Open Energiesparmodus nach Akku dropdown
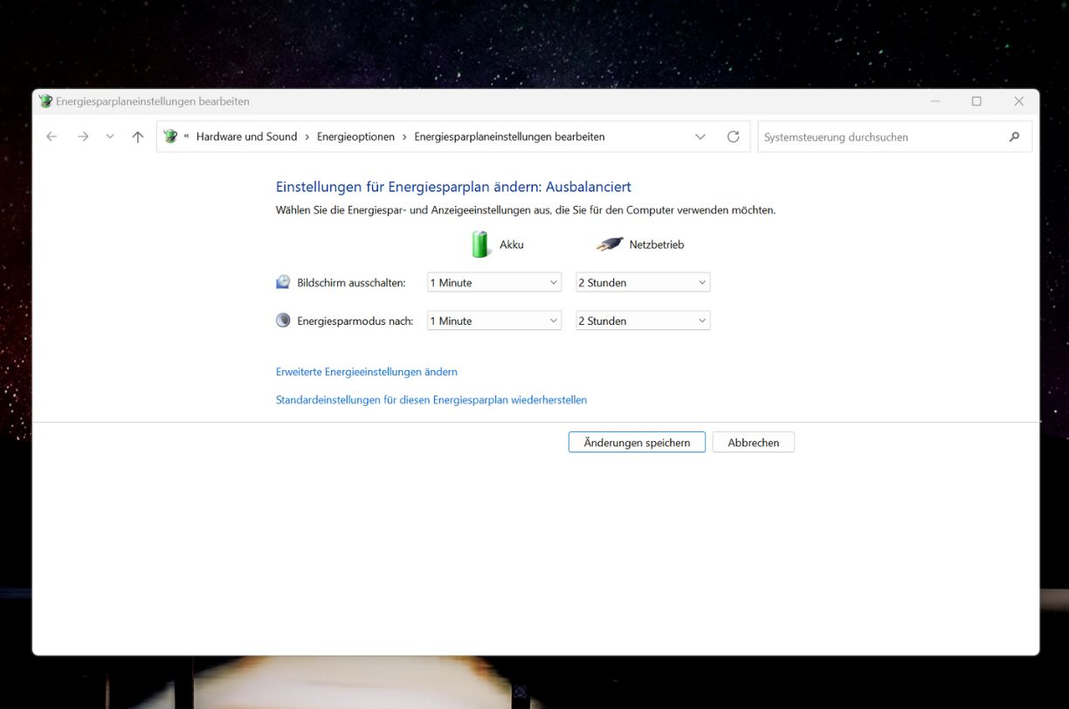The height and width of the screenshot is (709, 1069). coord(494,321)
